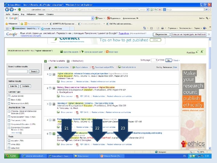217x163 pixels.
Task: Check the Nurse Education Today filter
Action: (x=9, y=117)
